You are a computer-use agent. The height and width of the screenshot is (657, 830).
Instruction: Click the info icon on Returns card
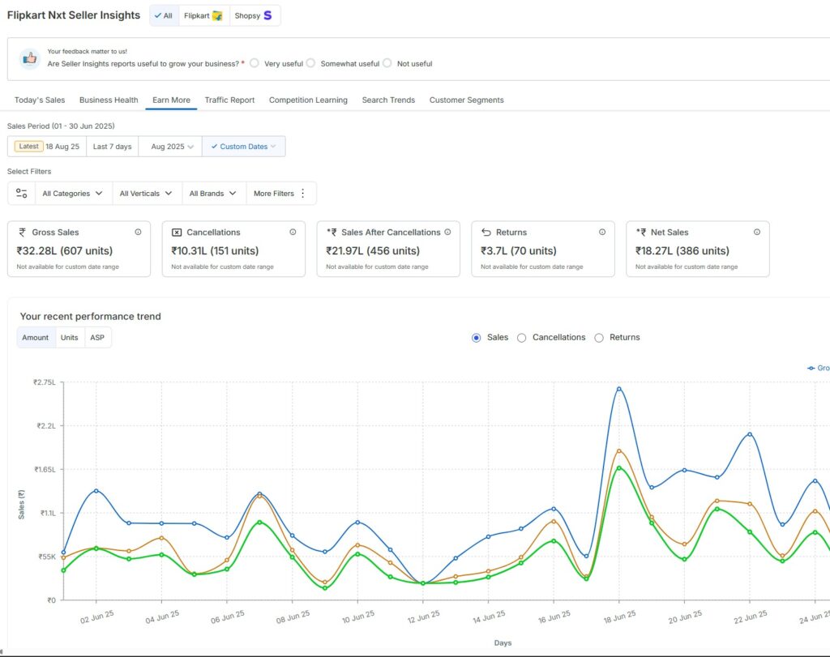(602, 233)
